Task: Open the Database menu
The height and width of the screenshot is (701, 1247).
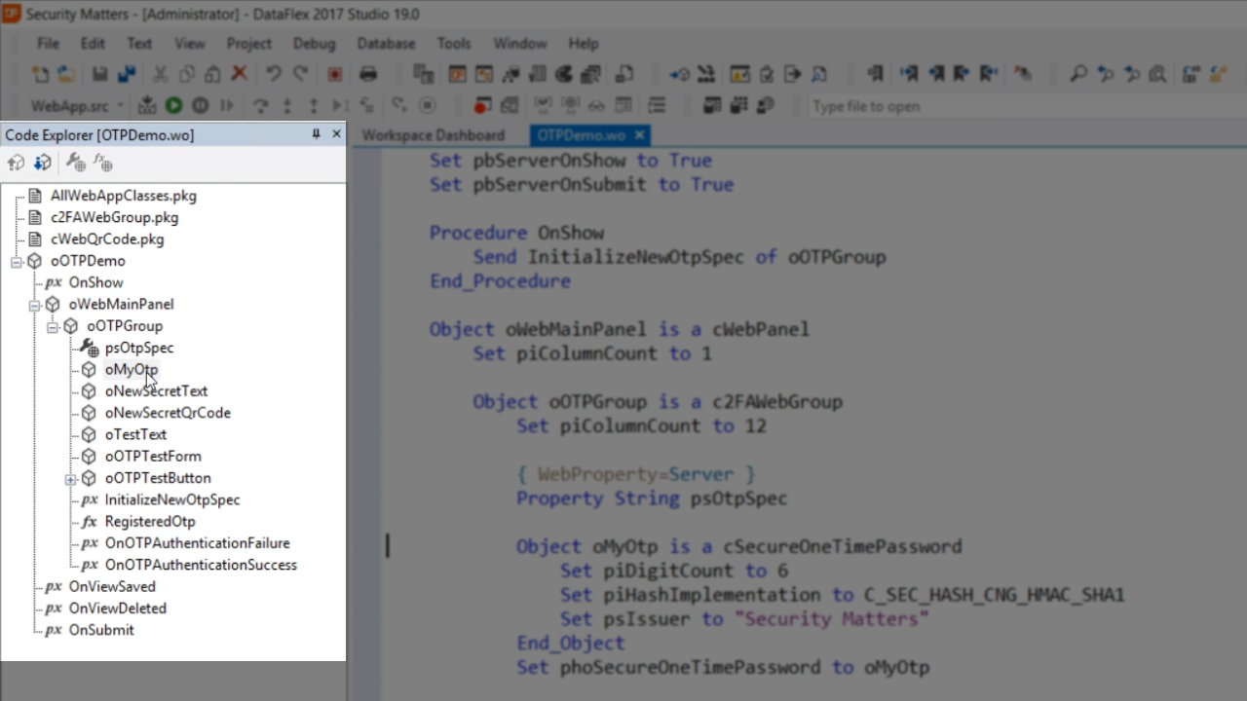Action: coord(386,44)
